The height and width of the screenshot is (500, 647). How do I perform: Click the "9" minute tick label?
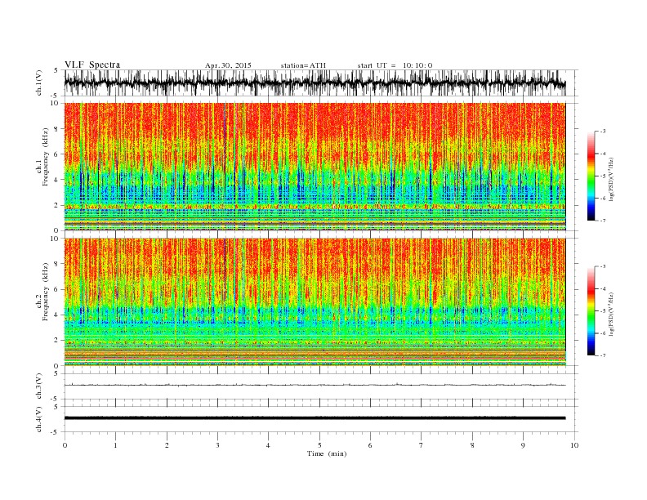click(x=523, y=445)
